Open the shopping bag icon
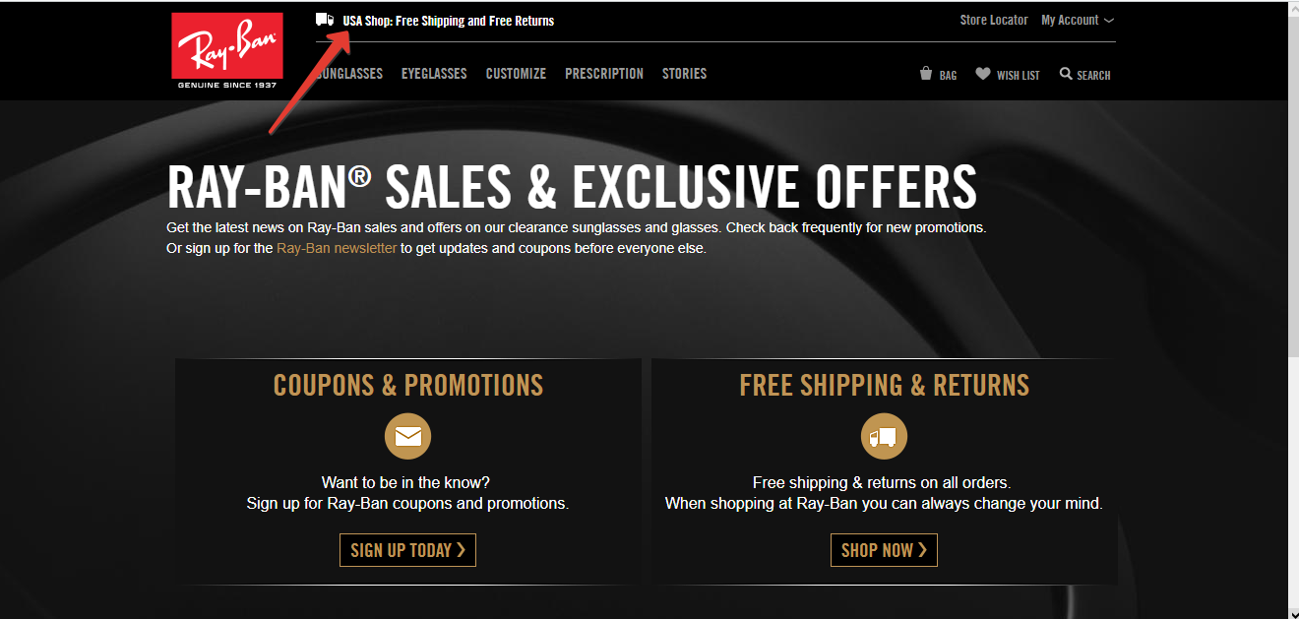This screenshot has height=619, width=1299. click(x=926, y=74)
